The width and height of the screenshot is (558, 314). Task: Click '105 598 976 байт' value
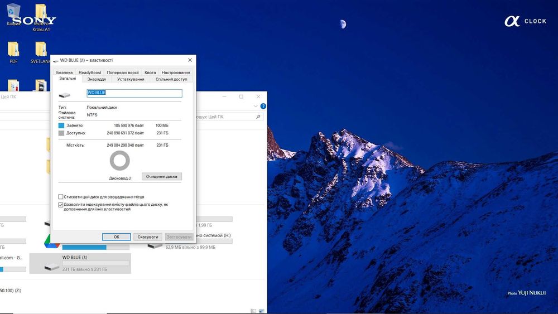129,125
